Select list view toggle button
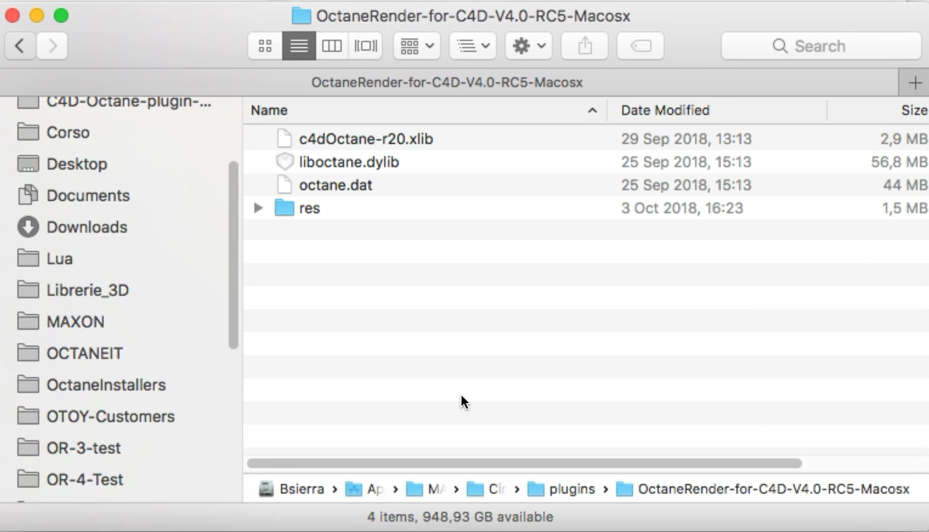This screenshot has width=929, height=532. point(299,46)
